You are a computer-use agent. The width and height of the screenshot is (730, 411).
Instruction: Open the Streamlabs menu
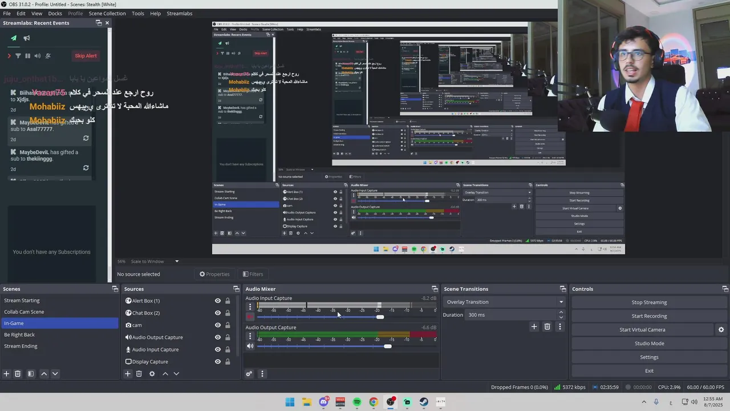180,13
